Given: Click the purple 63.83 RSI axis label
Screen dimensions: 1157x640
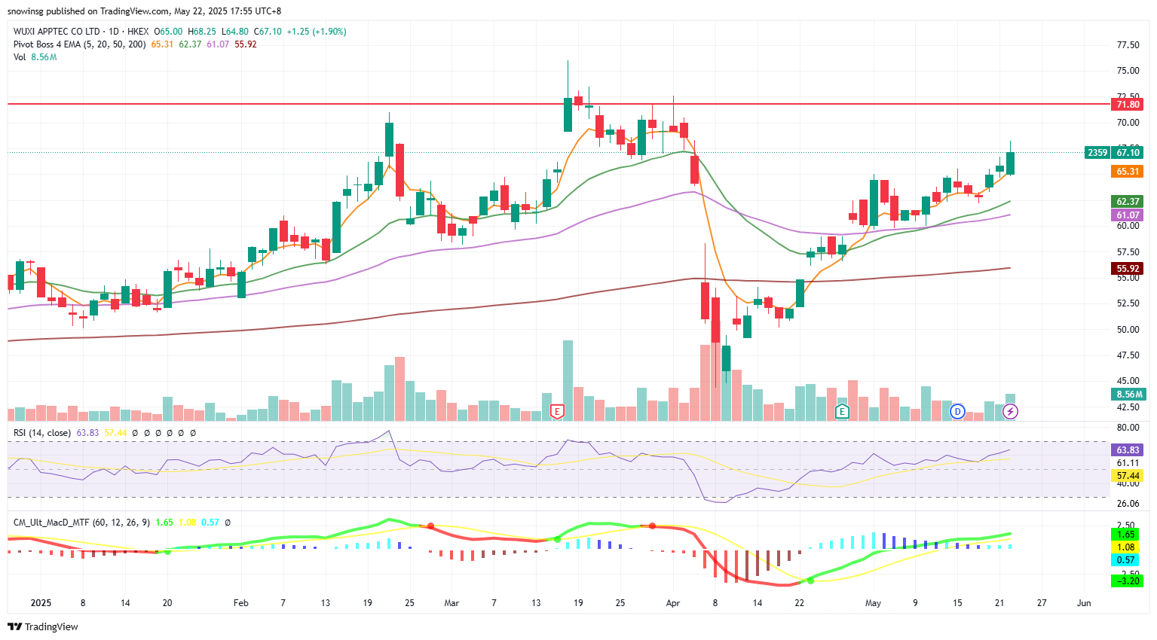Looking at the screenshot, I should click(1128, 450).
